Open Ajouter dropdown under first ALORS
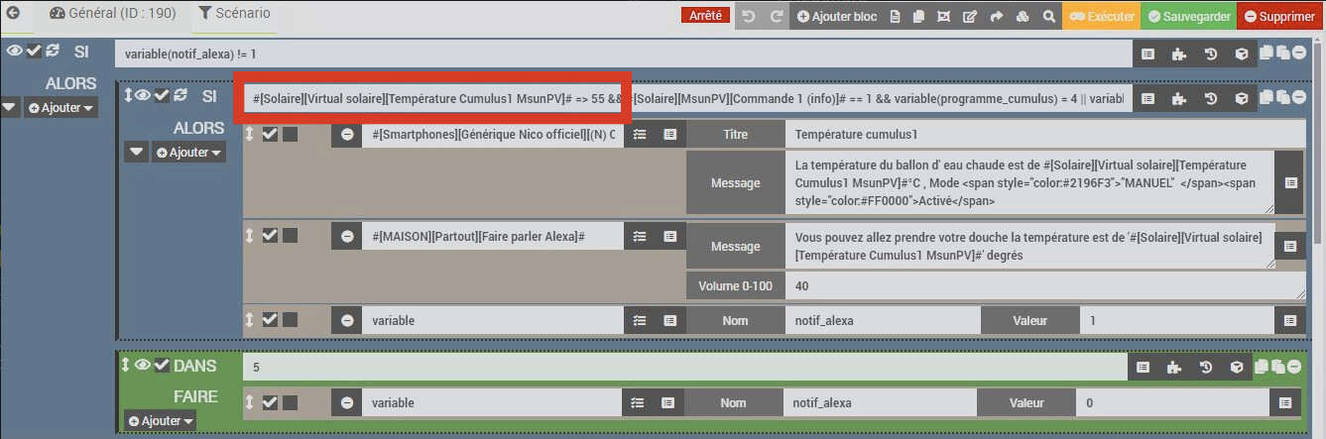The height and width of the screenshot is (439, 1326). 61,107
